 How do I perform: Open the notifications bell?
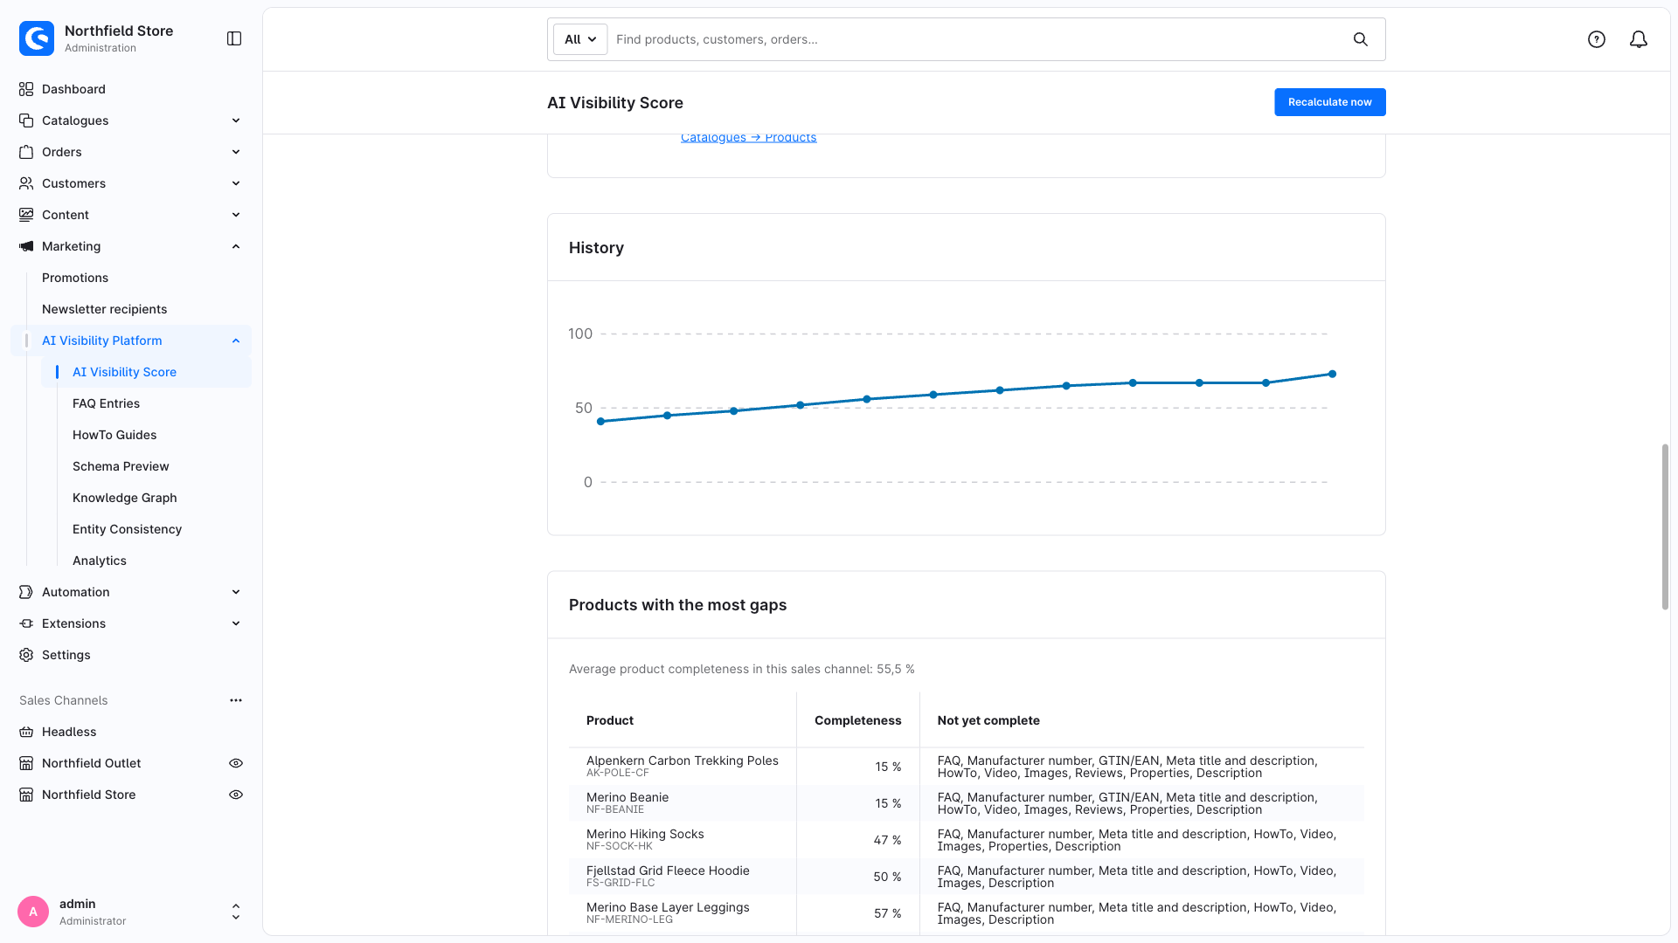point(1639,39)
